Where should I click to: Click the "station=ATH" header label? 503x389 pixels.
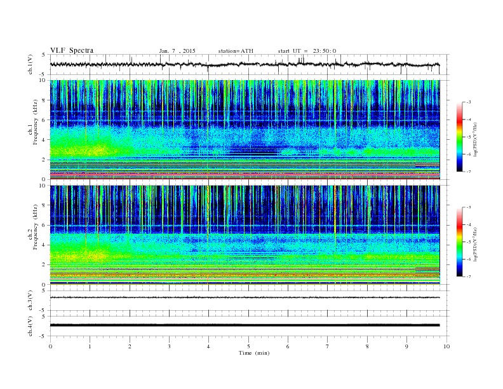pos(236,51)
